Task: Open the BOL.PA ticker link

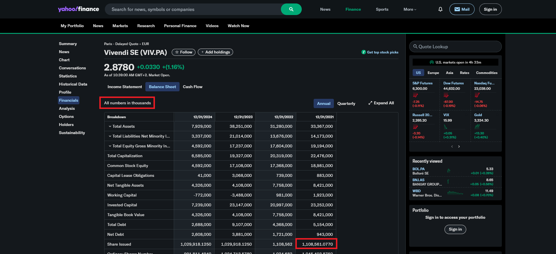Action: pyautogui.click(x=418, y=169)
